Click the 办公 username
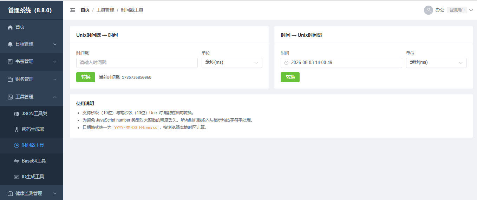Viewport: 477px width, 200px height. [440, 10]
